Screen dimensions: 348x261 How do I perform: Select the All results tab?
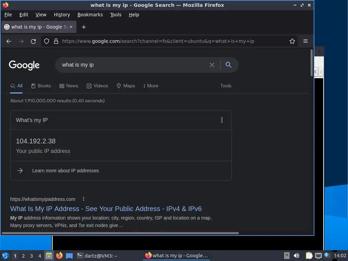16,86
